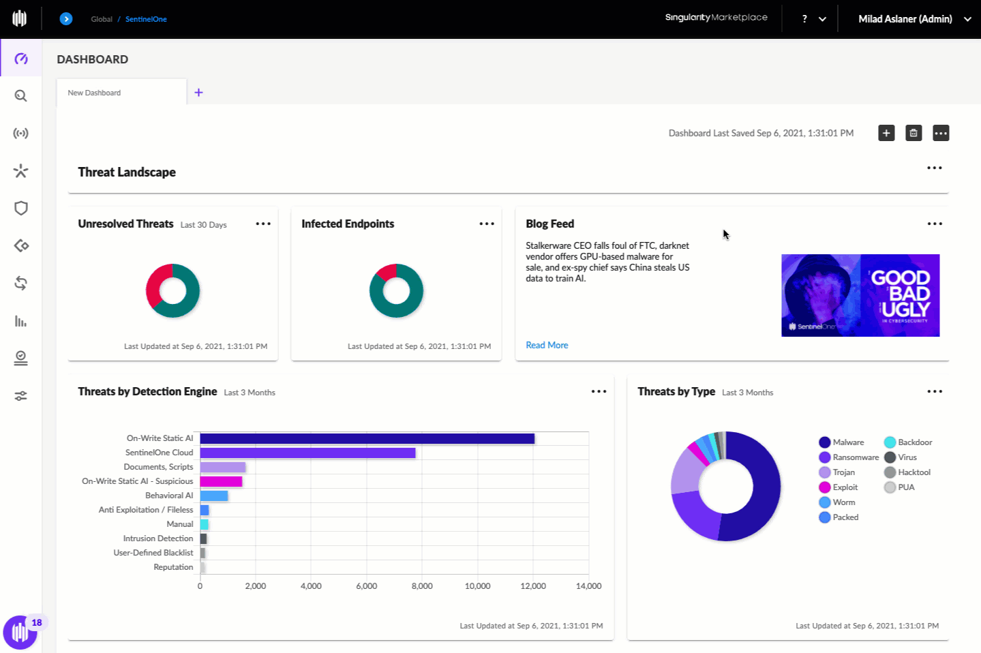Select the New Dashboard tab

(95, 93)
